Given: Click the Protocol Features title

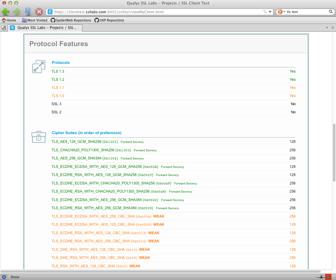Looking at the screenshot, I should (58, 44).
